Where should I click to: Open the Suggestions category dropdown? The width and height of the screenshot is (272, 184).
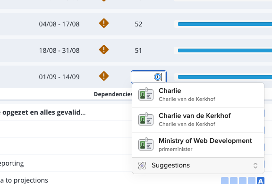pyautogui.click(x=198, y=166)
